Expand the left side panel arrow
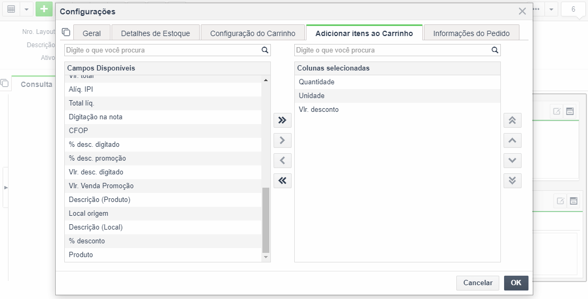588x299 pixels. (6, 188)
